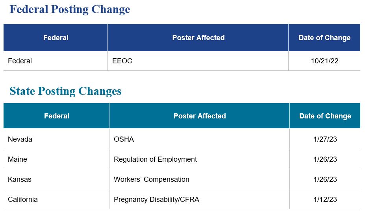This screenshot has width=365, height=216.
Task: Click the "Regulation of Employment" cell
Action: tap(155, 159)
